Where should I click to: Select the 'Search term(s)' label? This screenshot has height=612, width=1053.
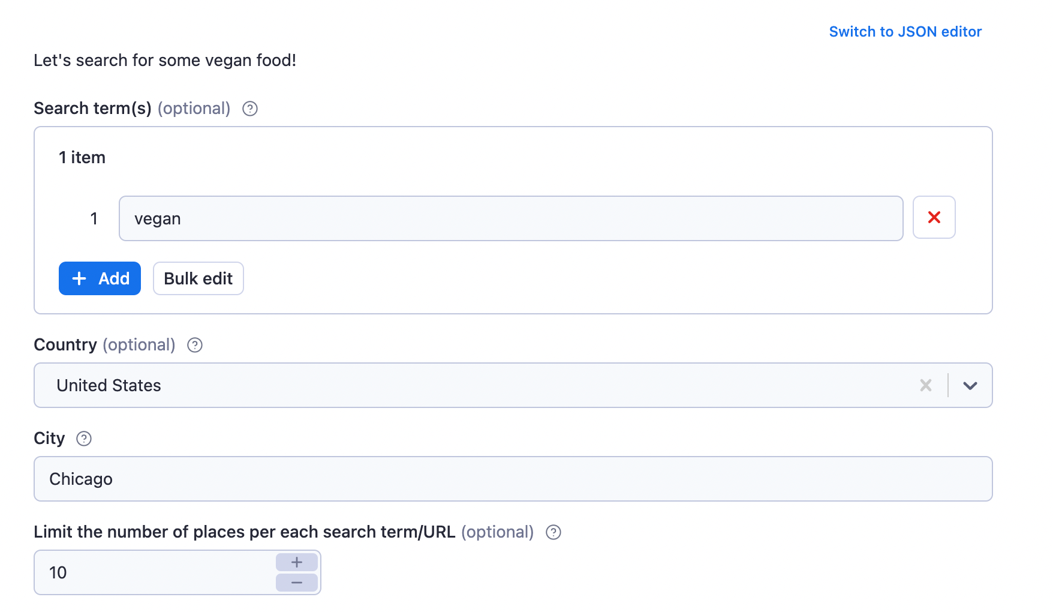point(92,109)
